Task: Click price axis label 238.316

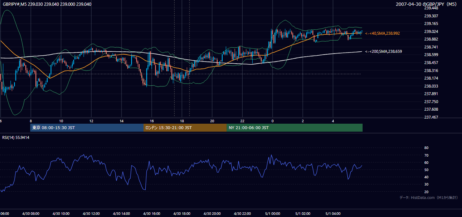Action: point(431,71)
